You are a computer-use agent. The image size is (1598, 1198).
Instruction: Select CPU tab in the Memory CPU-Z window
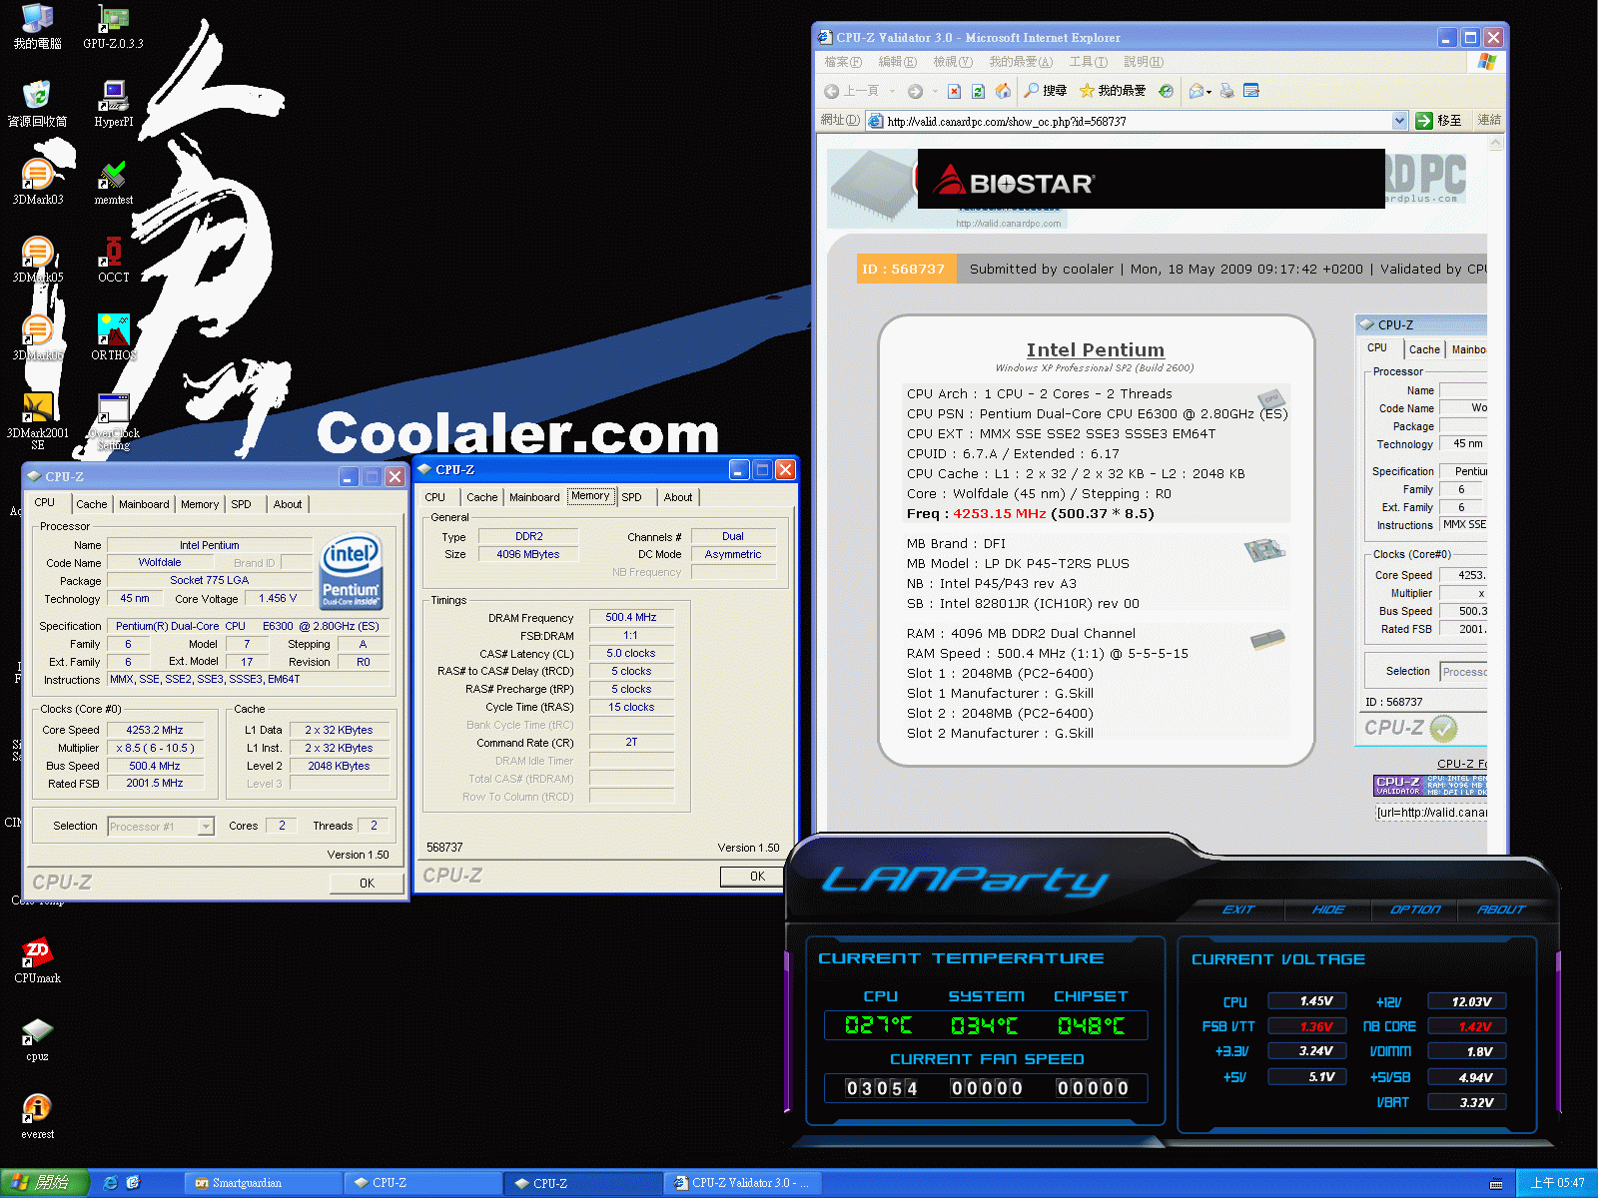435,497
